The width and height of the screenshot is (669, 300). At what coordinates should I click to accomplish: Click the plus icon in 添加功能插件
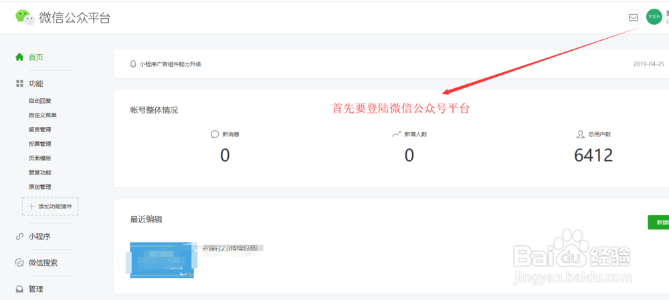(31, 206)
